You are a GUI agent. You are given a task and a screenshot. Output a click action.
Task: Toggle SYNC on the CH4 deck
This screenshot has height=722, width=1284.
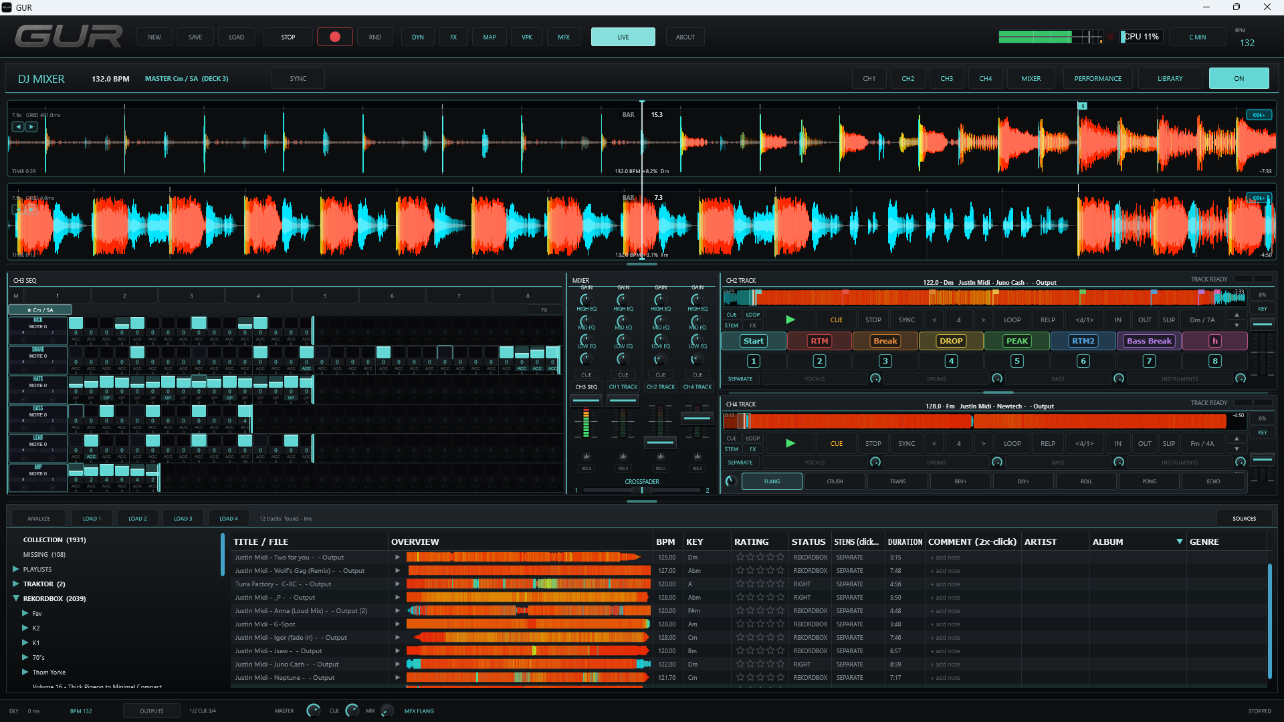906,443
